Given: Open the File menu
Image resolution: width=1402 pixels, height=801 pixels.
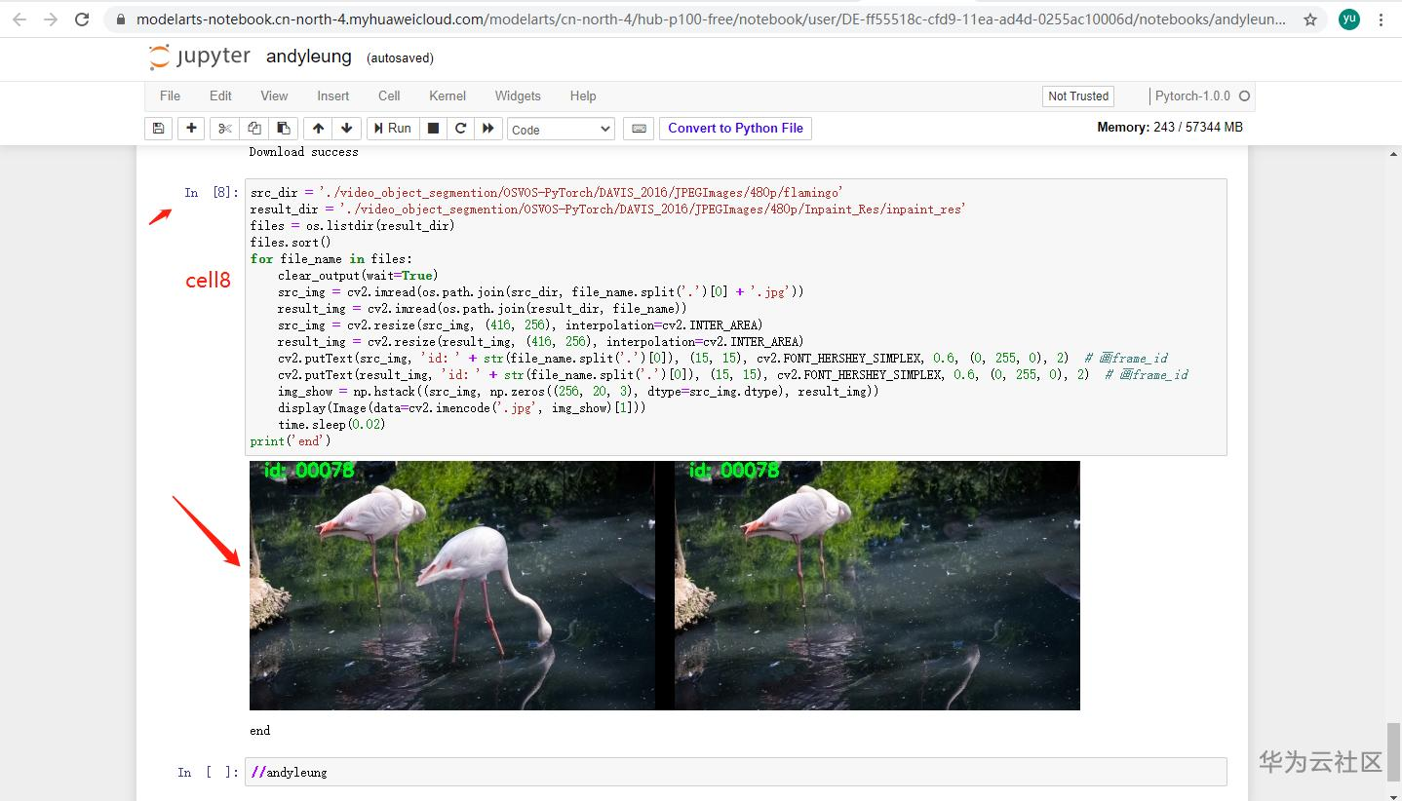Looking at the screenshot, I should [170, 95].
